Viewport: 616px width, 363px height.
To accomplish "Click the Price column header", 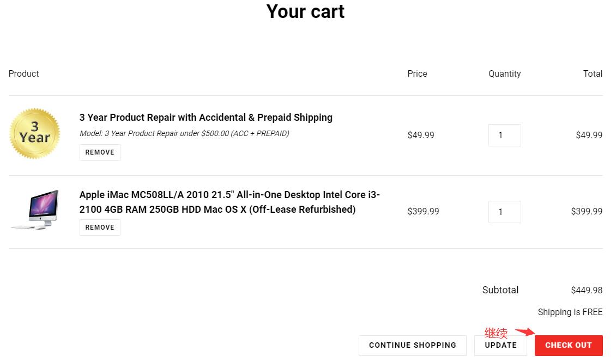I will pos(417,73).
